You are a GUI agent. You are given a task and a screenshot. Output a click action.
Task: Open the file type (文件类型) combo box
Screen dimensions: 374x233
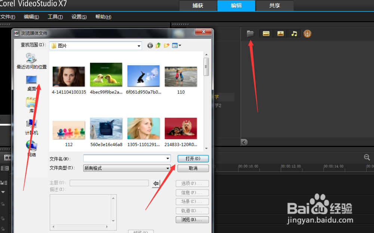pos(127,168)
